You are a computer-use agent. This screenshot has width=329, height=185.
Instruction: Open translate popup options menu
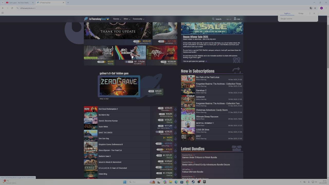(310, 13)
